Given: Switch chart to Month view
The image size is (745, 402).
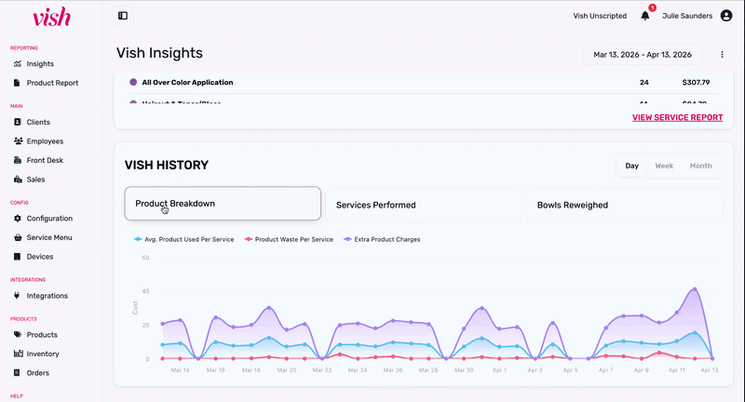Looking at the screenshot, I should (x=700, y=166).
